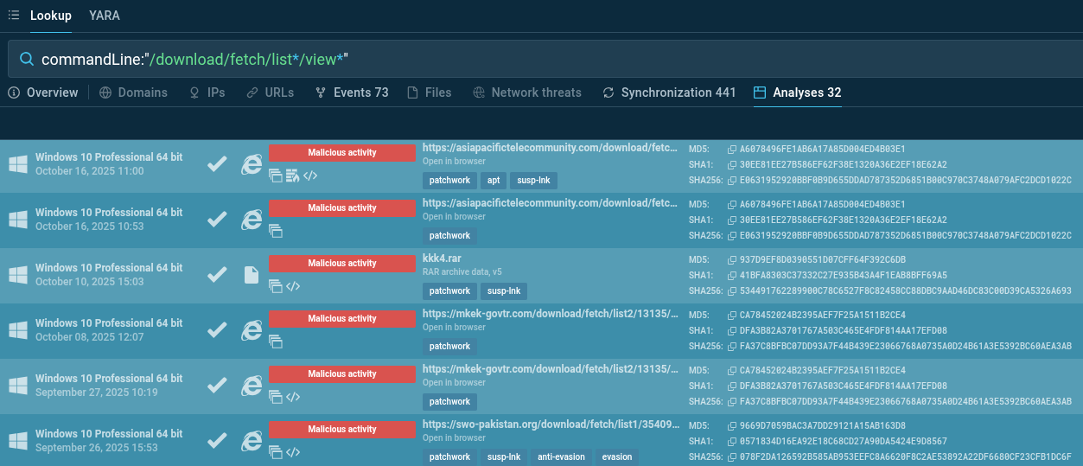Click the checkmark status of kkk4.rar row
1083x466 pixels.
coord(217,275)
